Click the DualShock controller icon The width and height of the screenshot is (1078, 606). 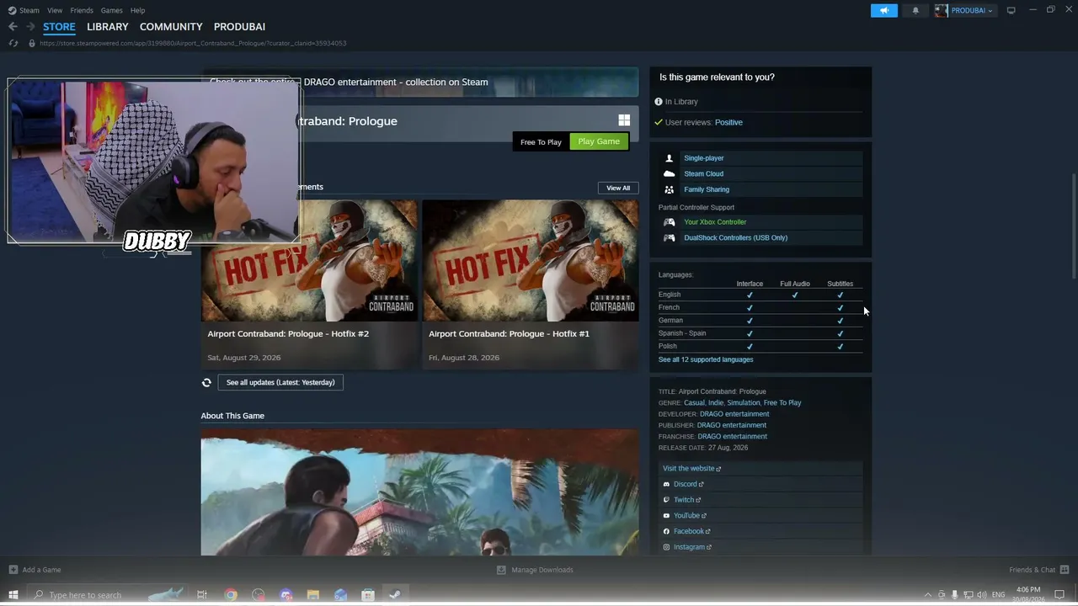(x=669, y=238)
